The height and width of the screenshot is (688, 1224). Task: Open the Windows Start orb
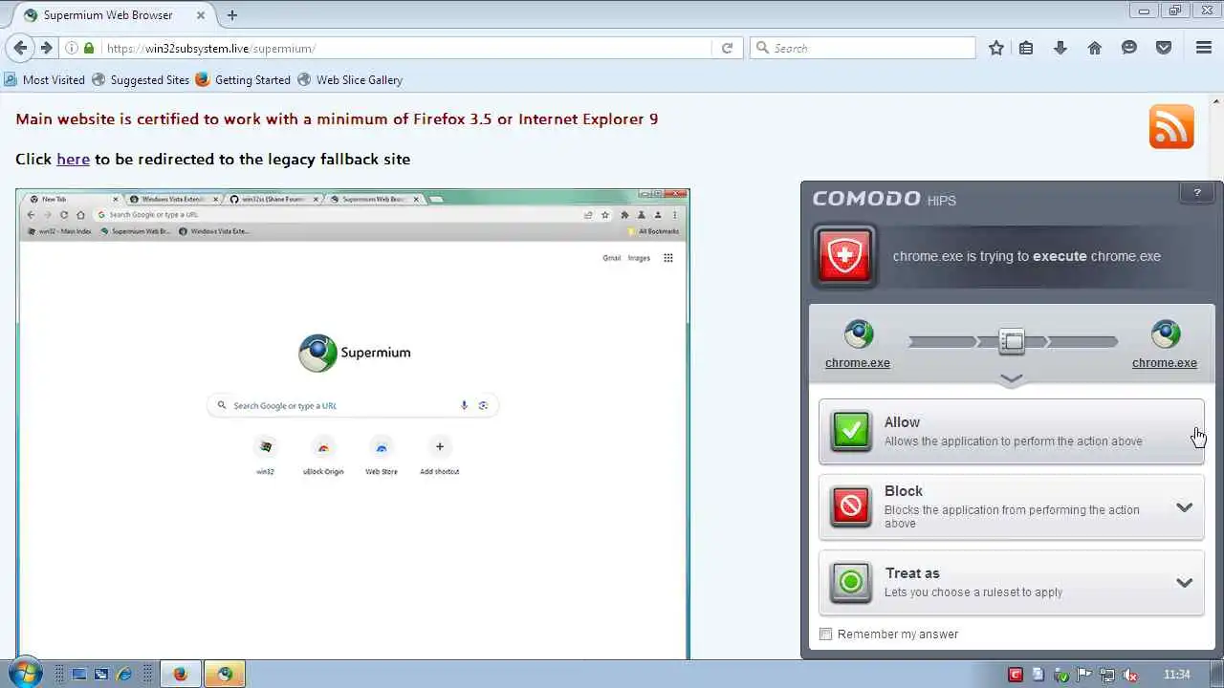[x=23, y=674]
